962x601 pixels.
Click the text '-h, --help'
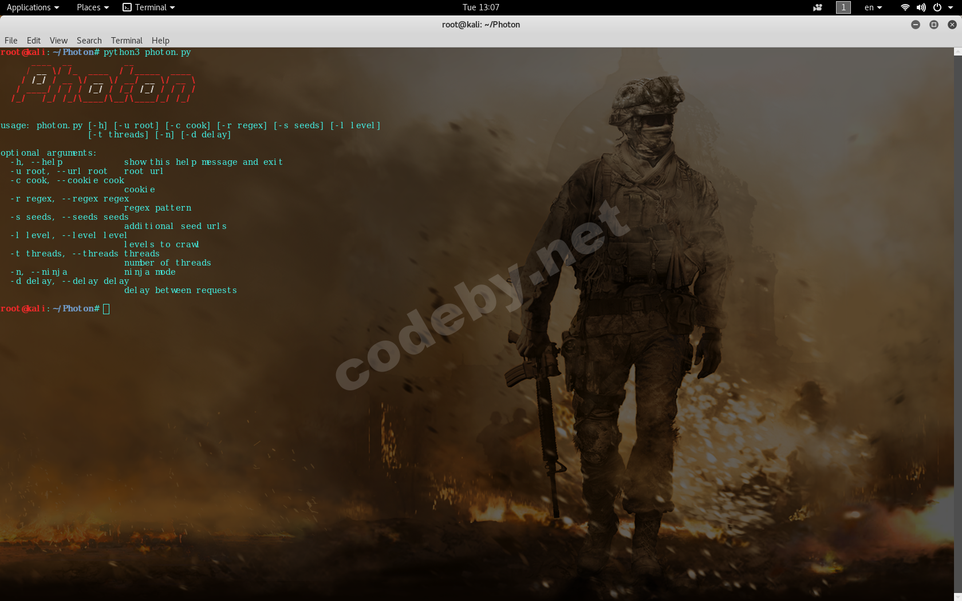(x=37, y=162)
